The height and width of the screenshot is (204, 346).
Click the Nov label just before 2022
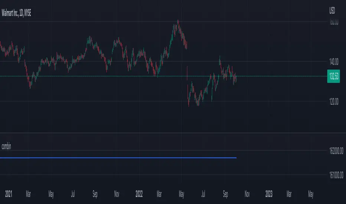point(117,194)
